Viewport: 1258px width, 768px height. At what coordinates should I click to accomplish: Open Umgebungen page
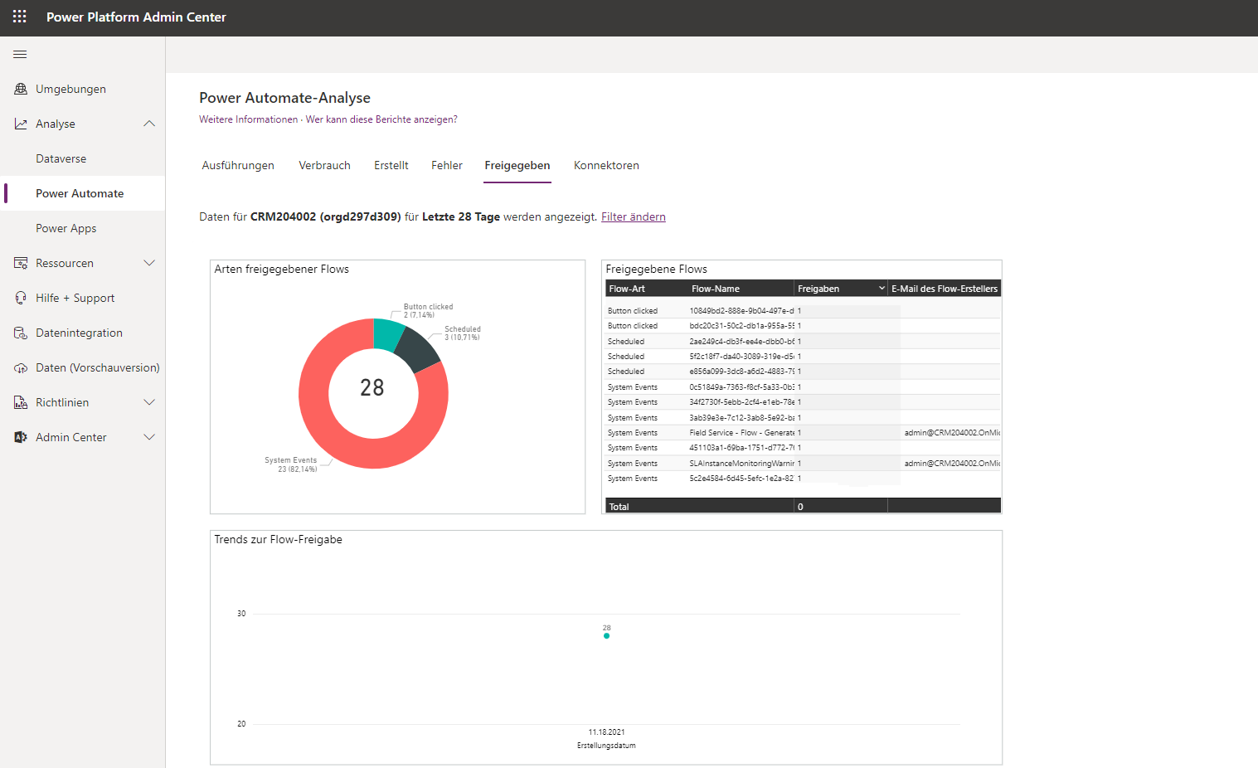(x=70, y=89)
